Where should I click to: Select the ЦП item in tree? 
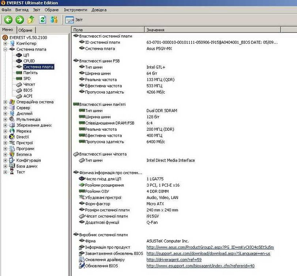tap(26, 55)
